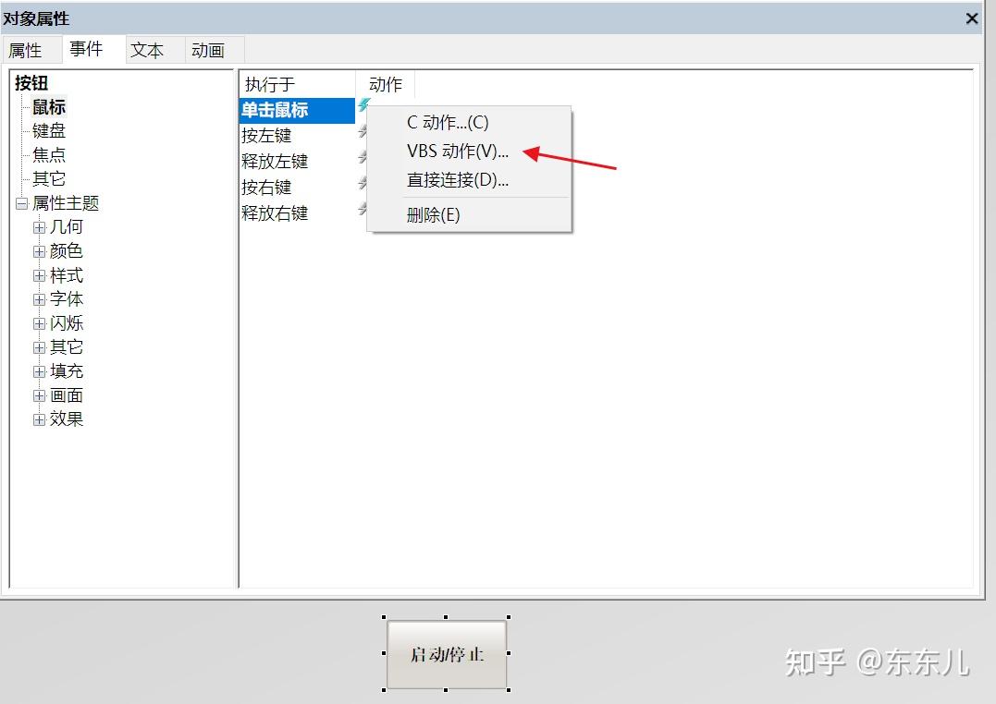
Task: Expand the 颜色 property theme node
Action: [39, 250]
